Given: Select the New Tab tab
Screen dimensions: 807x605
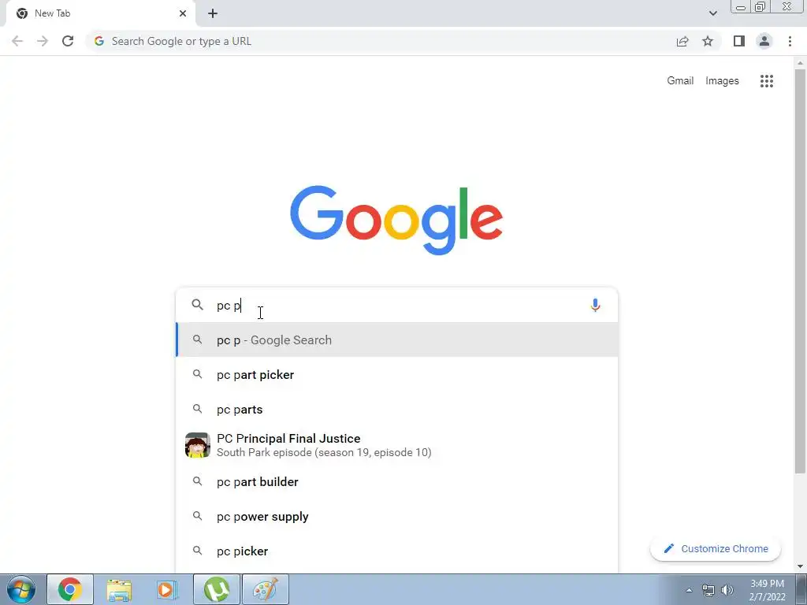Looking at the screenshot, I should pos(100,13).
